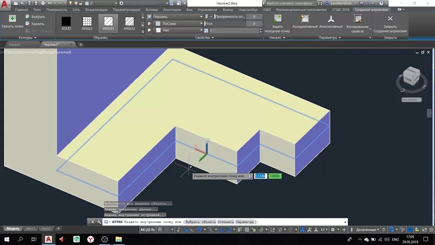Open the Визуализация ribbon tab
The height and width of the screenshot is (245, 435).
97,10
